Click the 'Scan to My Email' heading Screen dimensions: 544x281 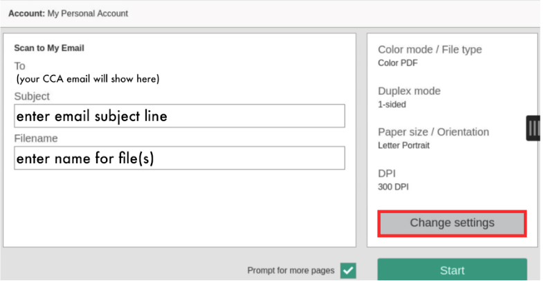point(49,48)
